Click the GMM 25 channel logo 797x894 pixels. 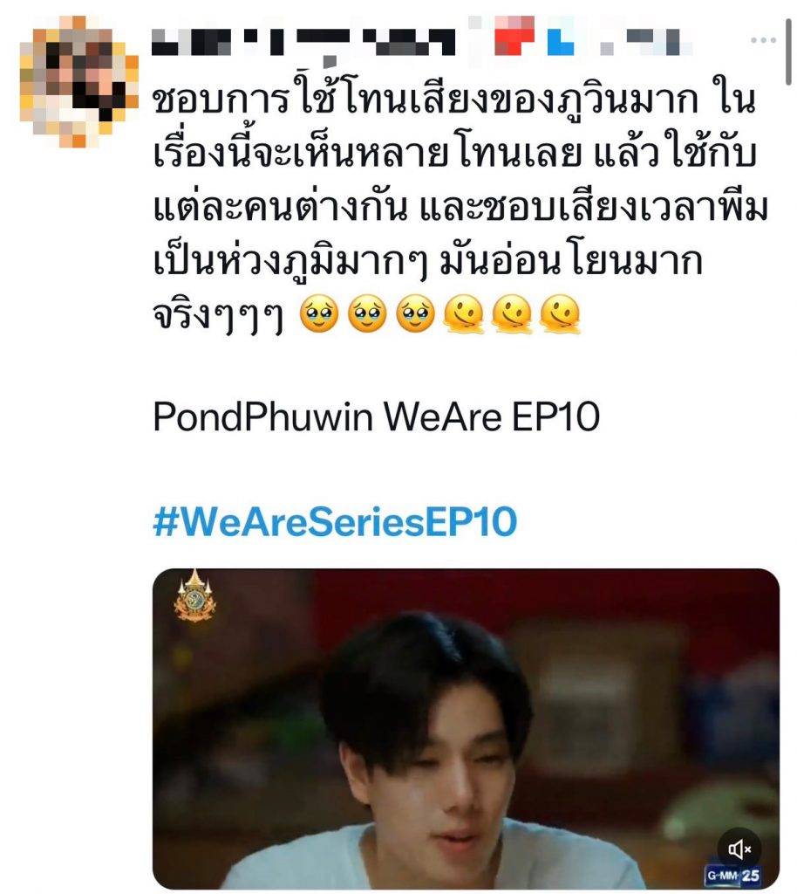coord(733,875)
